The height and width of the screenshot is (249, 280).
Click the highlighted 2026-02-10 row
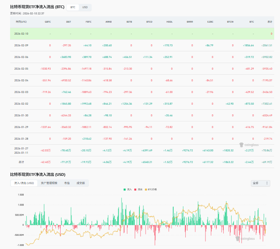pos(21,34)
